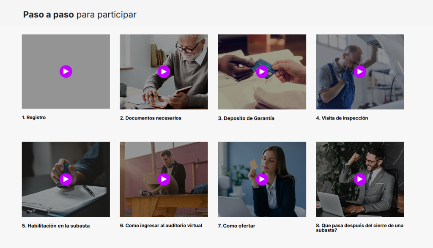Select the '3. Deposito de Garantía' title
This screenshot has width=433, height=248.
point(246,118)
